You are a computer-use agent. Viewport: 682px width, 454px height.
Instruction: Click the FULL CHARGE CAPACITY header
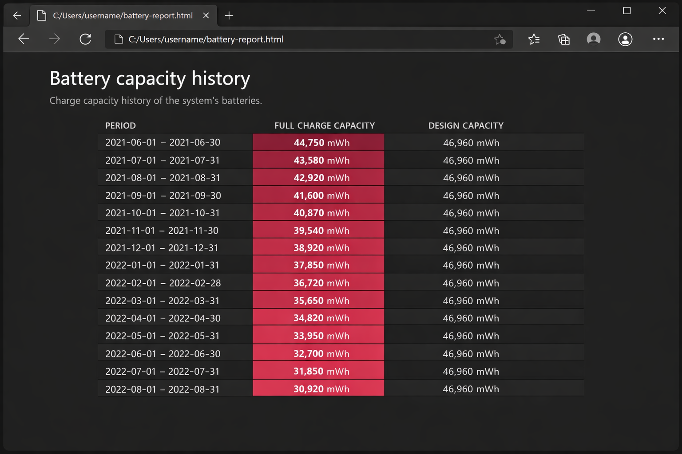pyautogui.click(x=325, y=125)
